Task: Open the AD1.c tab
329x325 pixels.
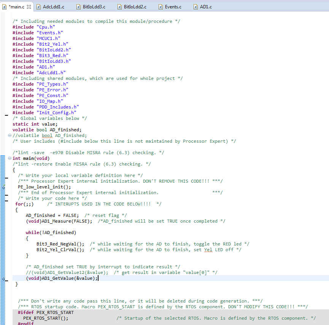Action: tap(206, 7)
